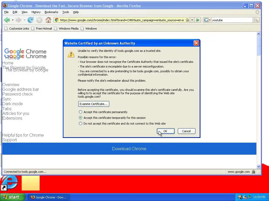Click the Support link
Viewport: 269px width, 201px height.
click(10, 140)
